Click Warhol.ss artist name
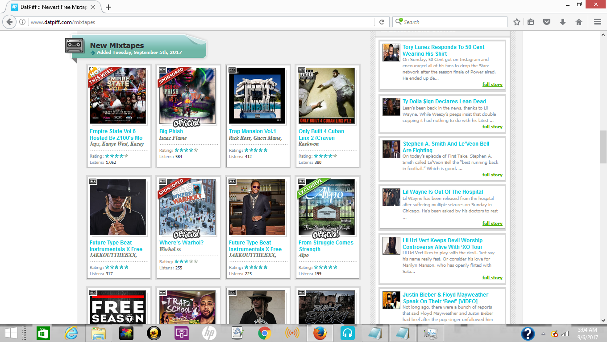 point(170,249)
